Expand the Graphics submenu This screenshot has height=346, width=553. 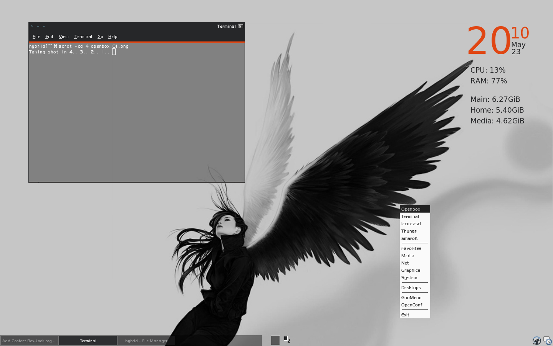click(415, 270)
